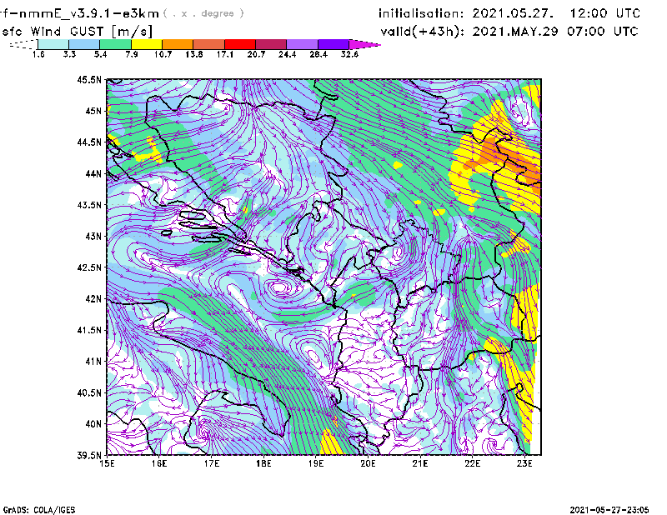Viewport: 667px width, 515px height.
Task: Click the 41N latitude label
Action: 93,362
